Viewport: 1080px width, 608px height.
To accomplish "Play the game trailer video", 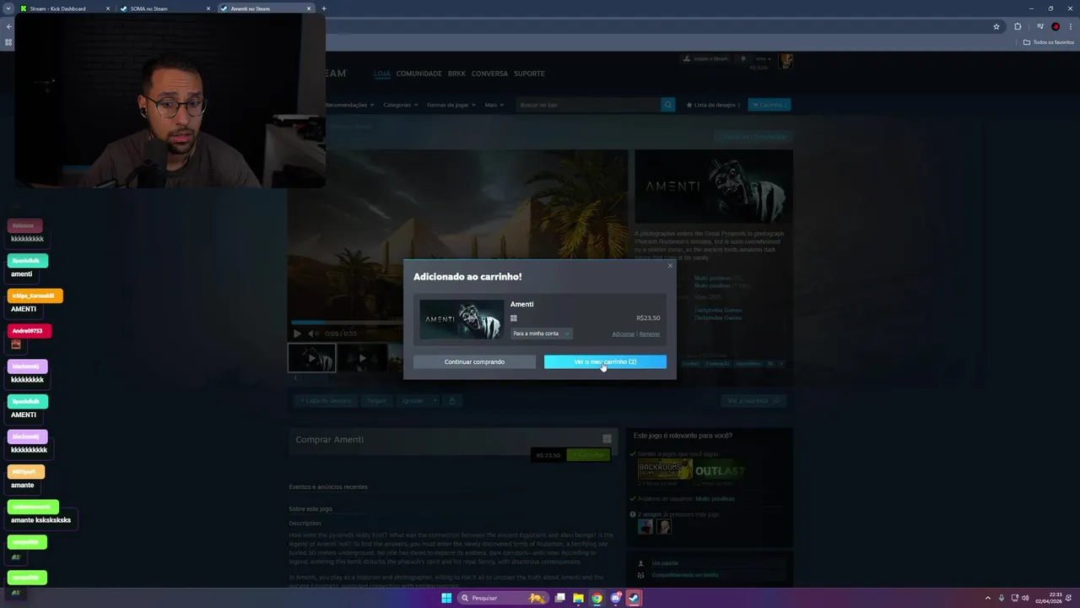I will 297,334.
